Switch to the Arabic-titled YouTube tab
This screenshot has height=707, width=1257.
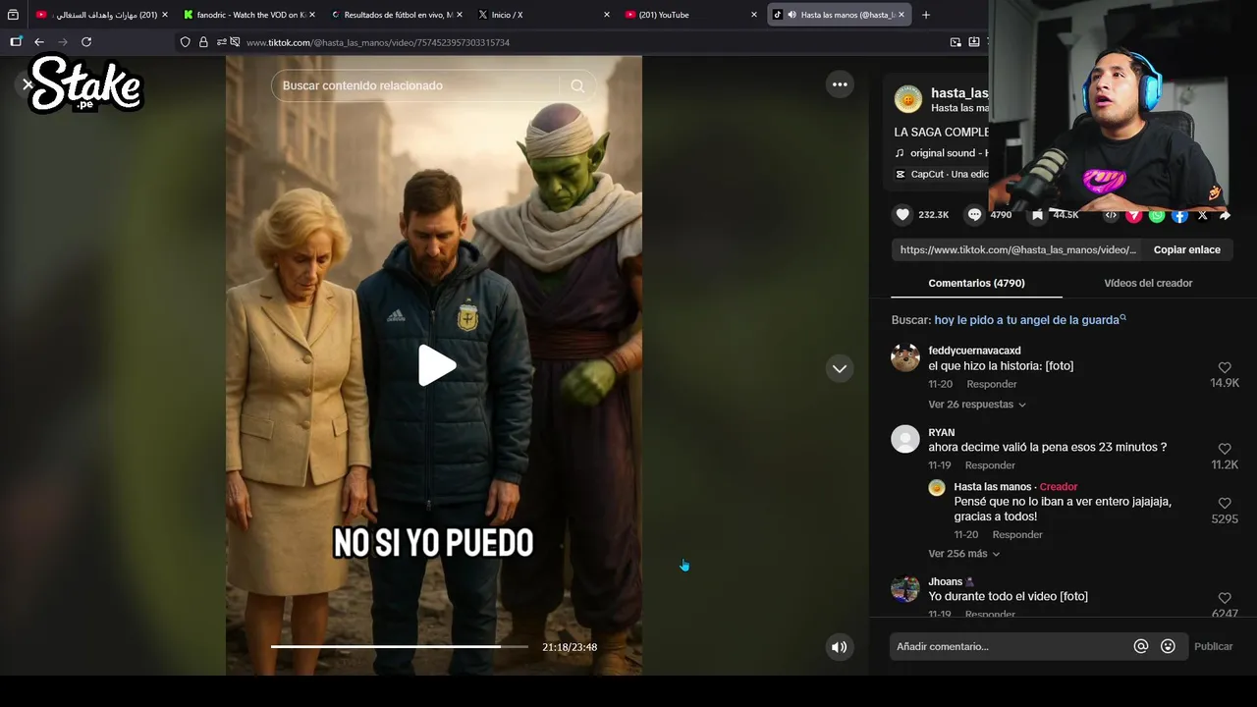103,15
